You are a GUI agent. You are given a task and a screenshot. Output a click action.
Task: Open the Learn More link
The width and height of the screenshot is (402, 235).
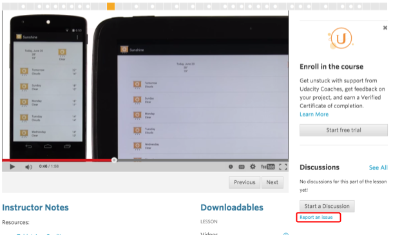(314, 115)
